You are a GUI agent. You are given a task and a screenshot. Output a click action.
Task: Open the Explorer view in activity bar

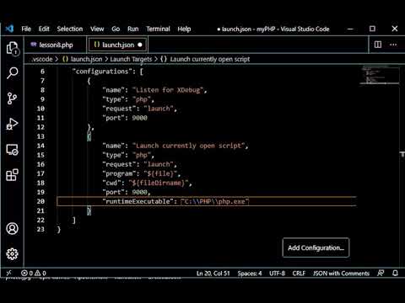point(13,48)
